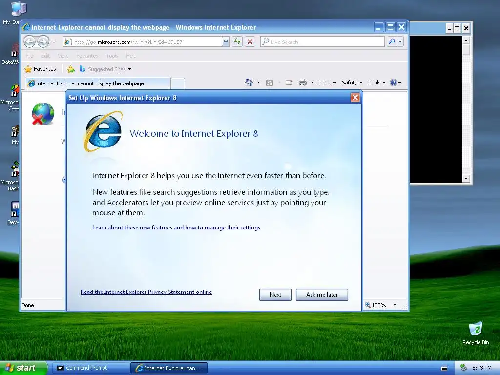Open the View menu
This screenshot has width=500, height=375.
[63, 56]
